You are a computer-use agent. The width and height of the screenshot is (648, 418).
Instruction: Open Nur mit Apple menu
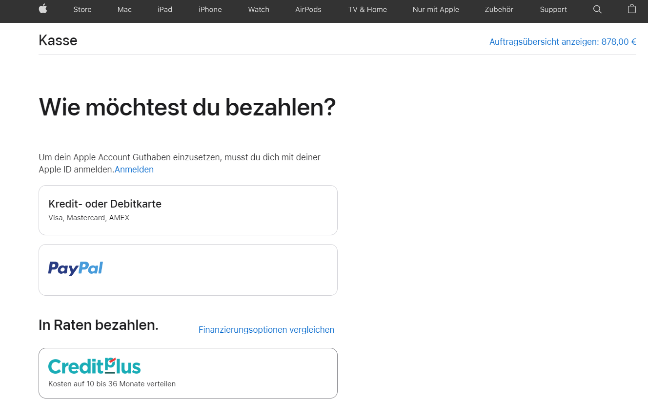coord(436,9)
